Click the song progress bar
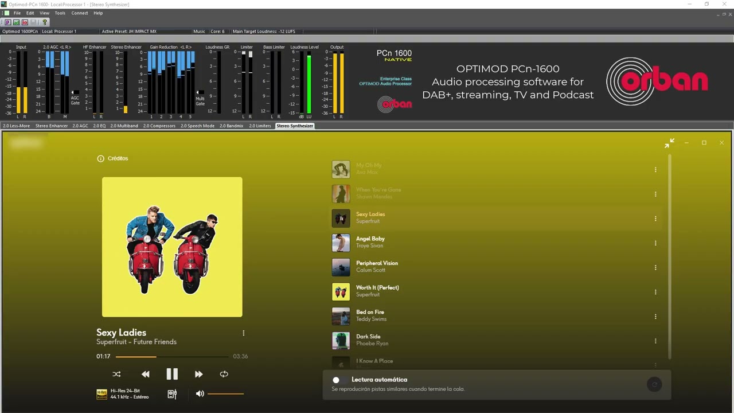The height and width of the screenshot is (413, 734). pyautogui.click(x=172, y=357)
